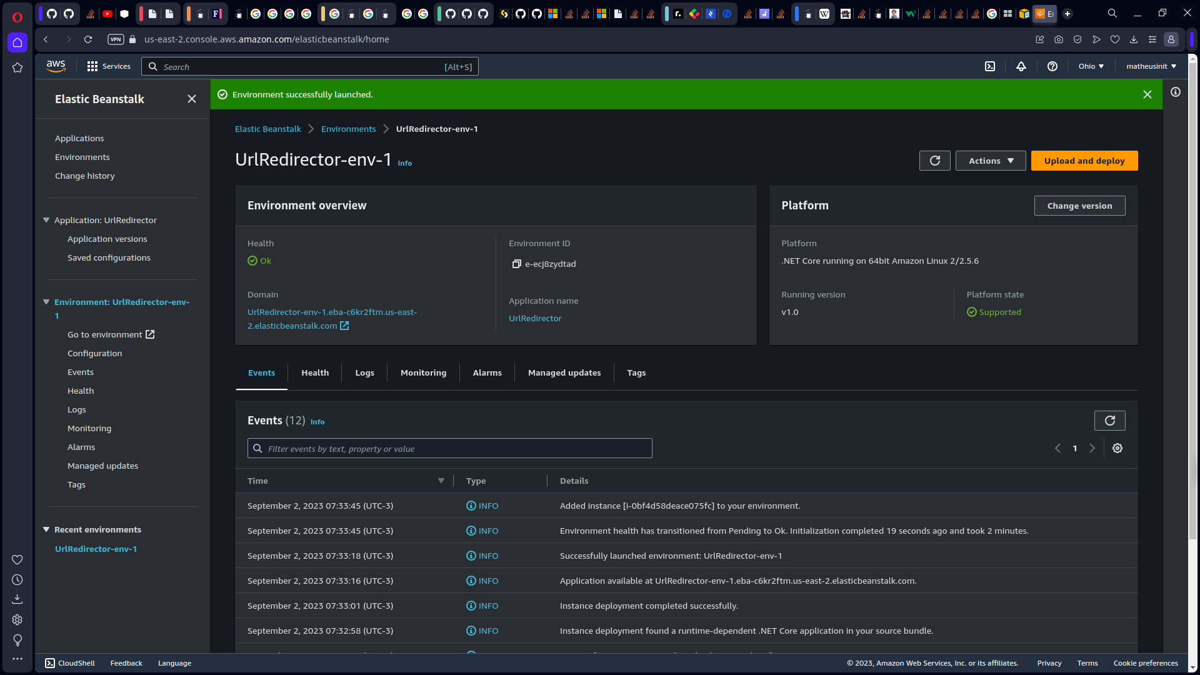Collapse the Recent environments section
This screenshot has height=675, width=1200.
pyautogui.click(x=46, y=529)
